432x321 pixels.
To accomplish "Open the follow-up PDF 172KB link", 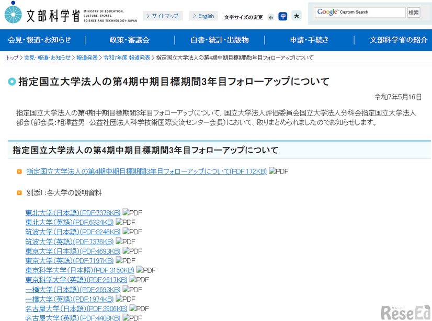I will coord(146,171).
